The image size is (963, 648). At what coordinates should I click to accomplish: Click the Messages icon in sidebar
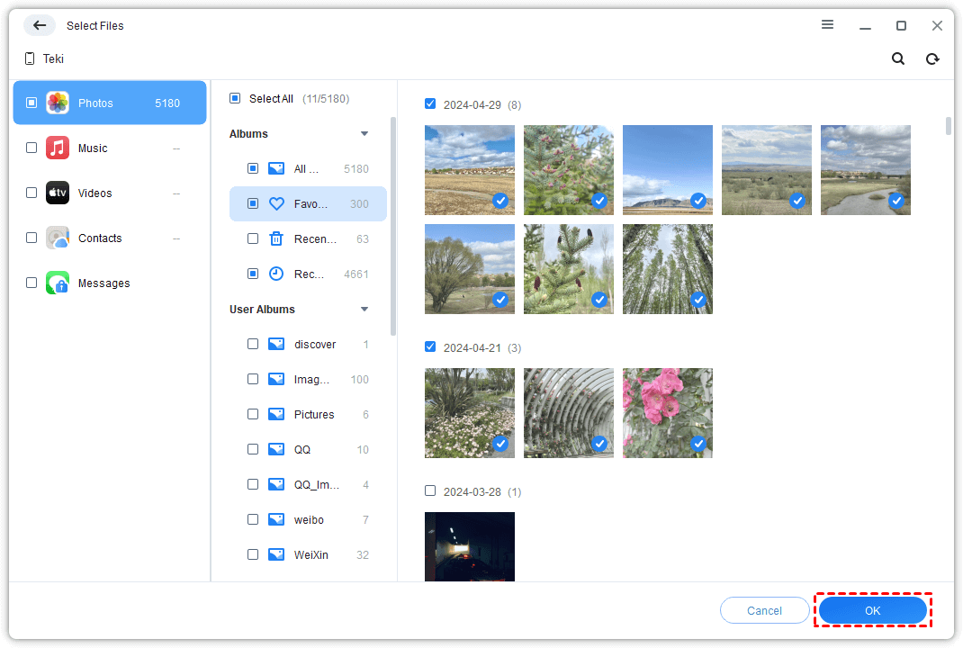[x=58, y=283]
